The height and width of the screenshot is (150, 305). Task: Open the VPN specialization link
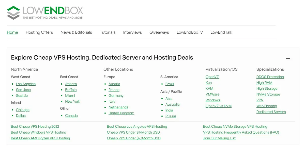pyautogui.click(x=260, y=100)
